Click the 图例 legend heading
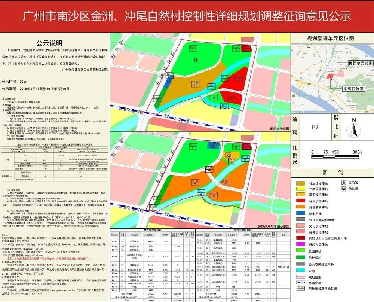374x302 pixels. click(332, 173)
